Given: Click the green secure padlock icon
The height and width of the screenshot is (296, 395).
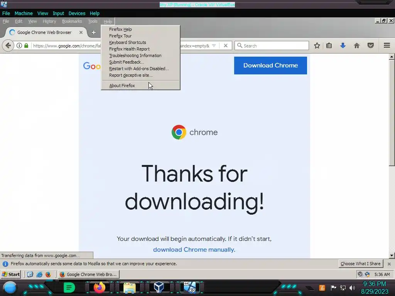Looking at the screenshot, I should 26,45.
